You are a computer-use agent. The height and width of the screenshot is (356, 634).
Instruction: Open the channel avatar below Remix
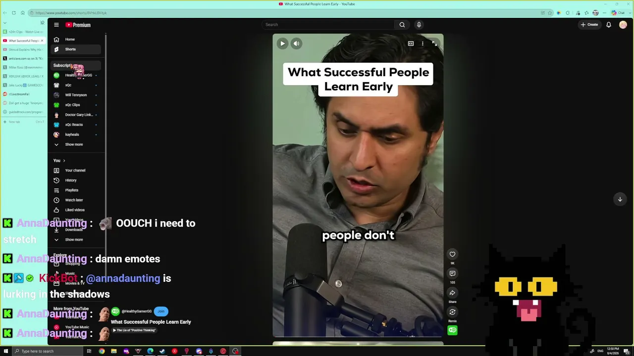[452, 330]
